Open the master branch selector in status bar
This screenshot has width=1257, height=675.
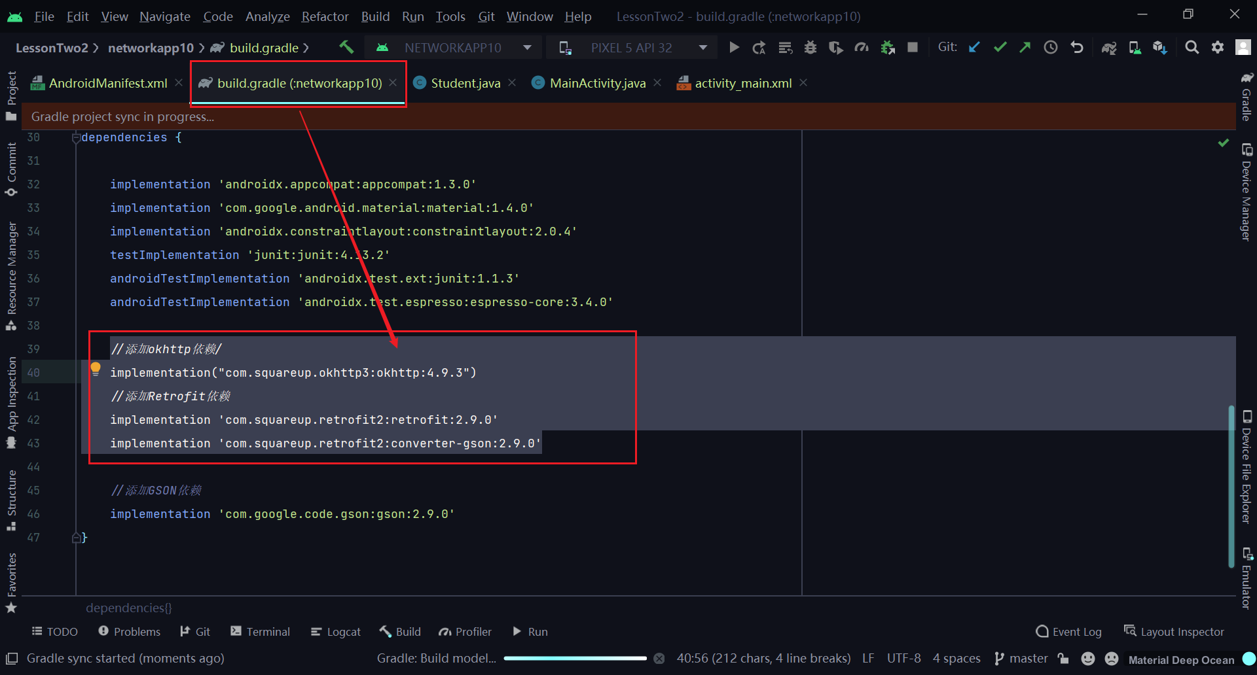[1021, 658]
